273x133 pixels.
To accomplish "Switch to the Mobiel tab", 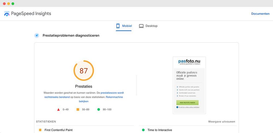I will tap(124, 26).
